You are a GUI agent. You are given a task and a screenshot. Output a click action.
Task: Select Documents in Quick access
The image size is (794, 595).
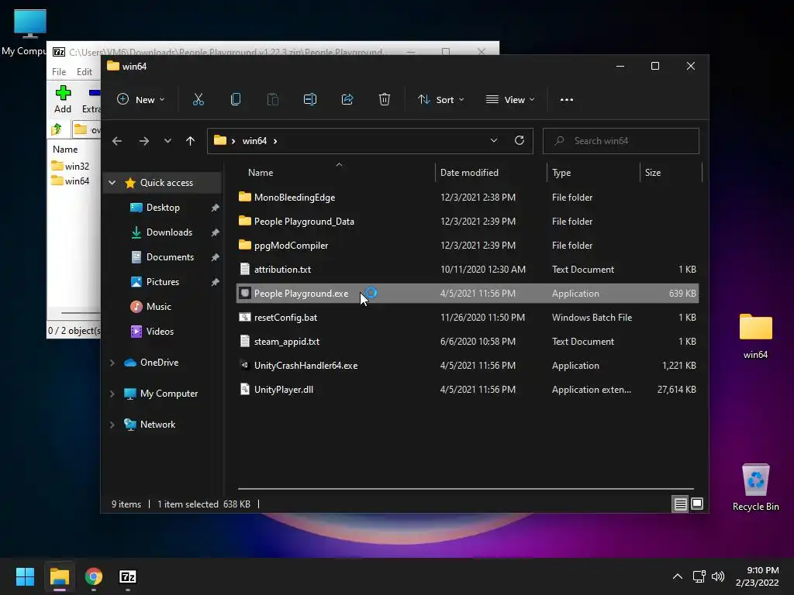pyautogui.click(x=170, y=257)
